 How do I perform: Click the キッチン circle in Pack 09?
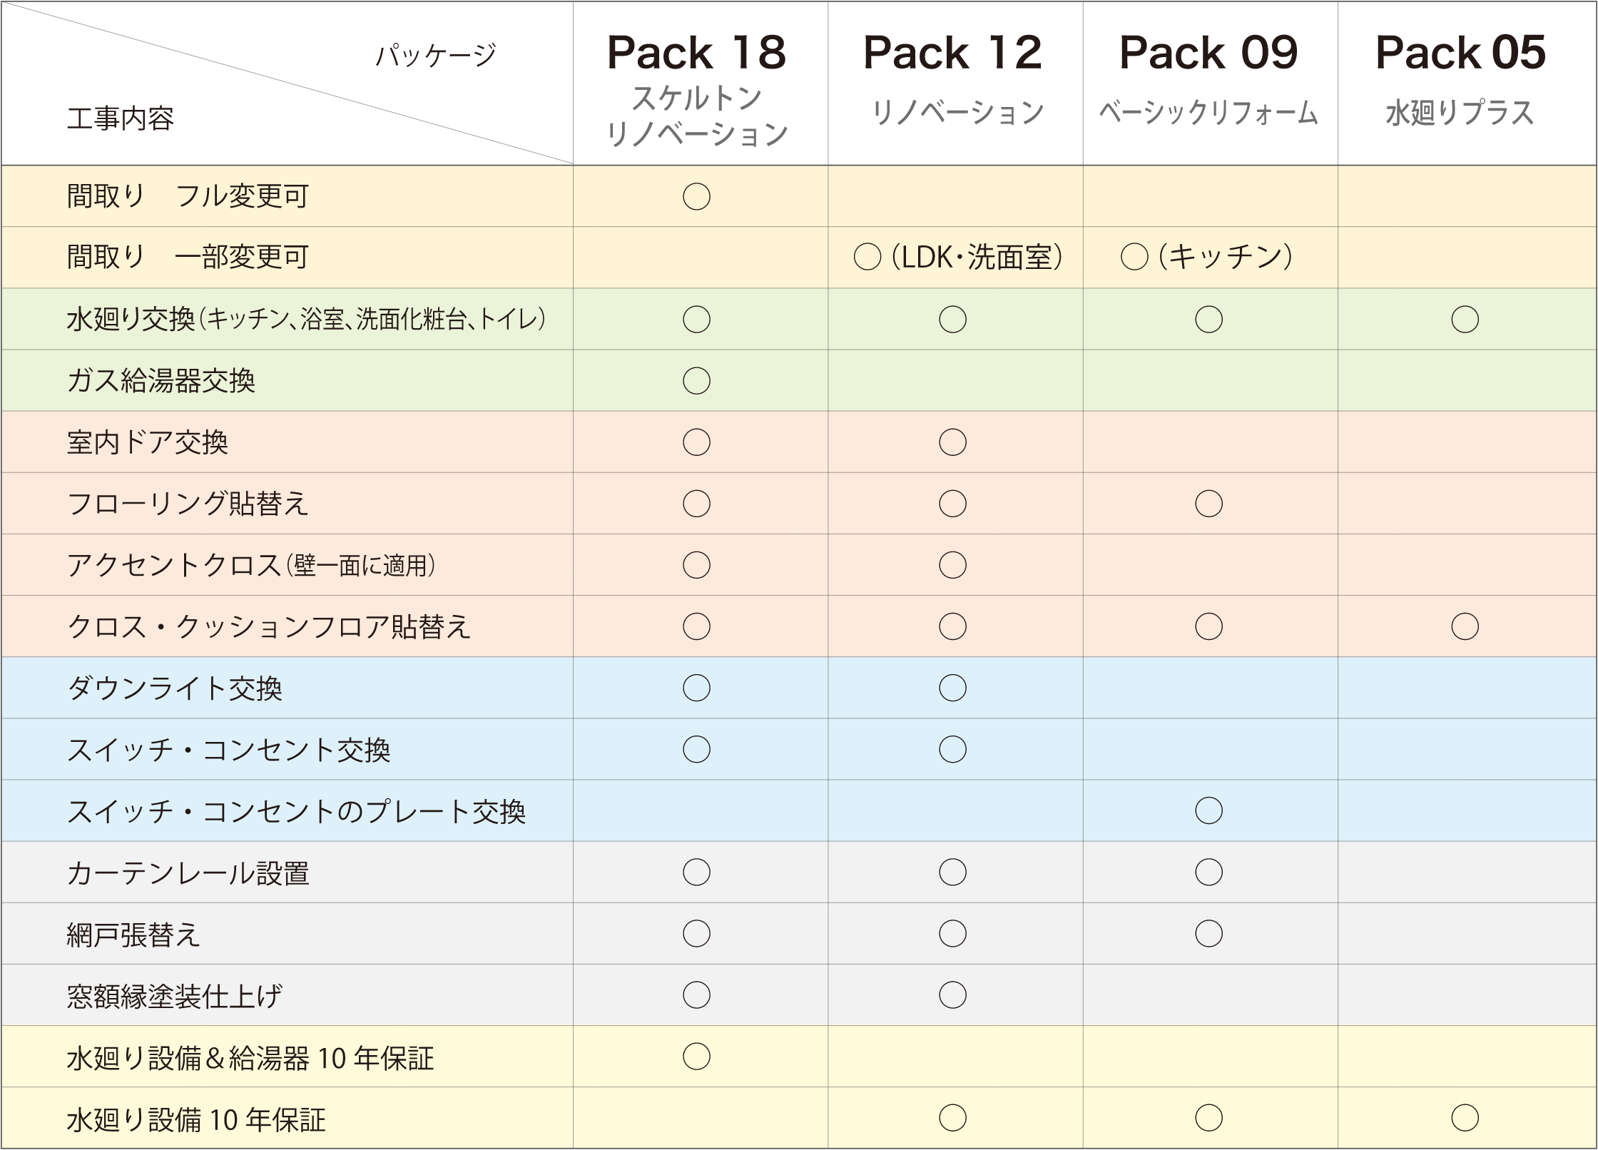(1134, 258)
